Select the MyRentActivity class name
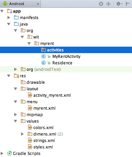Image resolution: width=132 pixels, height=157 pixels. 66,57
